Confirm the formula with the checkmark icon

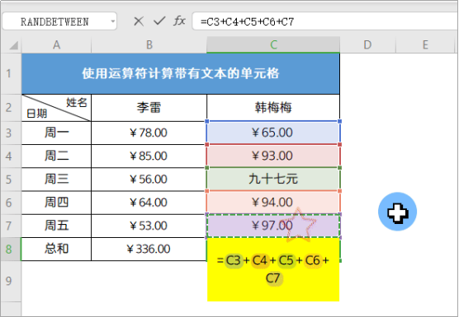[159, 21]
